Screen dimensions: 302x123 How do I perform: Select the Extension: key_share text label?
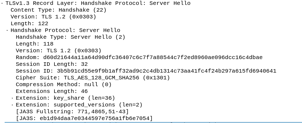tap(65, 98)
